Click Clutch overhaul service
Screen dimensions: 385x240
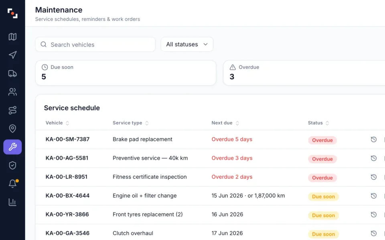133,233
